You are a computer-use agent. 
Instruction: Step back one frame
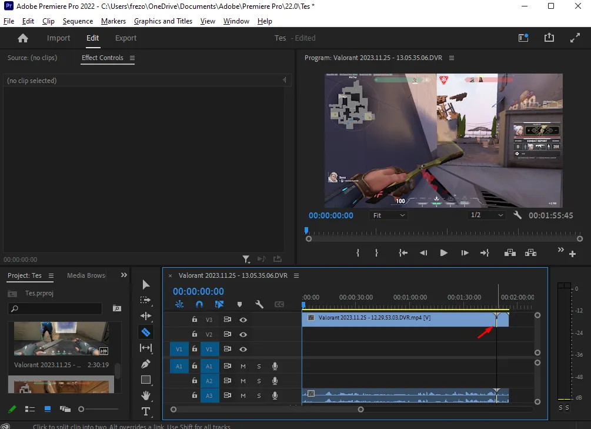423,253
